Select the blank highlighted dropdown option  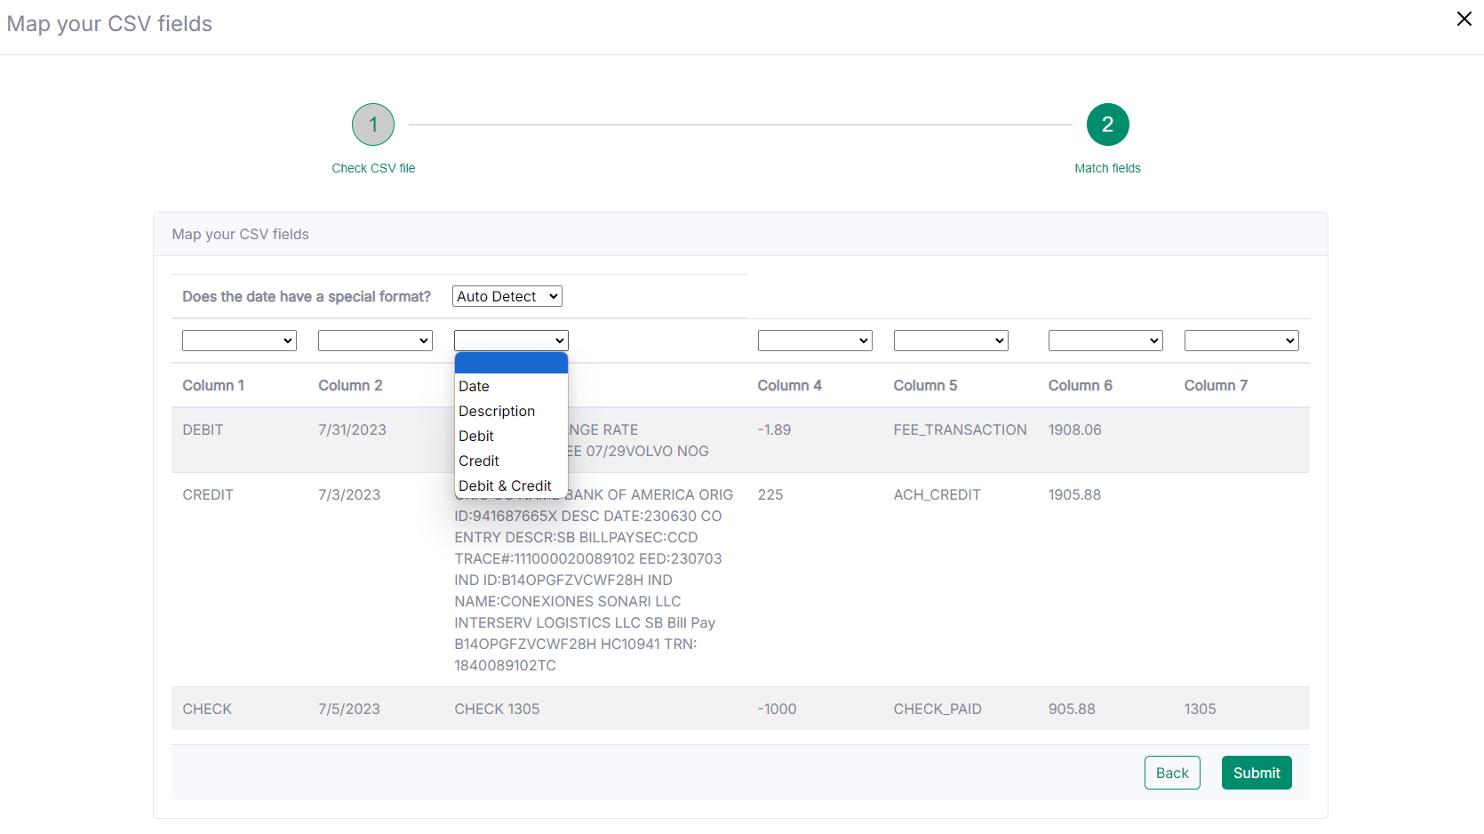[x=511, y=363]
